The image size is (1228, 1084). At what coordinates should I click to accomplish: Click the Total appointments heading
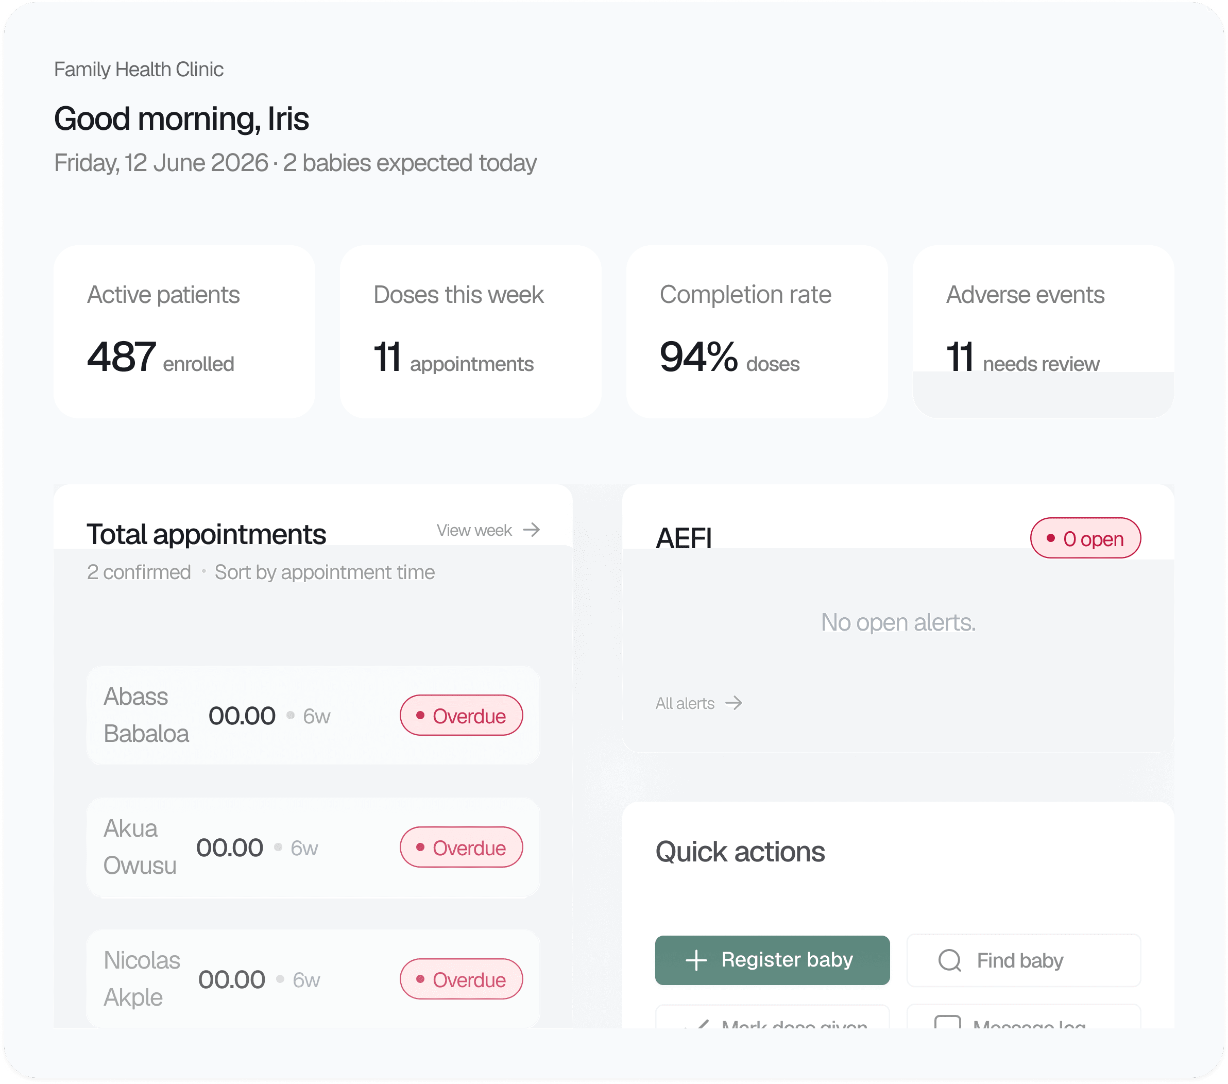tap(207, 534)
